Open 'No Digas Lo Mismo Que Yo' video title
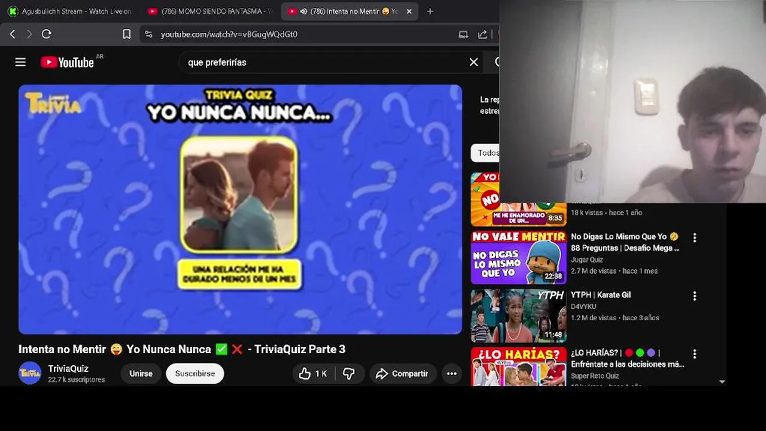 pyautogui.click(x=625, y=242)
